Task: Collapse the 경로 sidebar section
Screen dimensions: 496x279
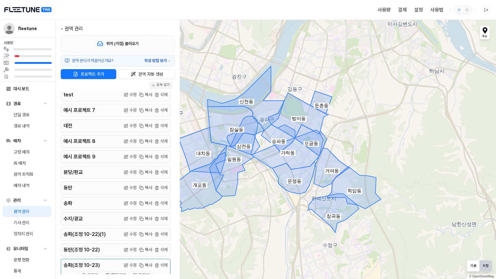Action: pyautogui.click(x=45, y=104)
